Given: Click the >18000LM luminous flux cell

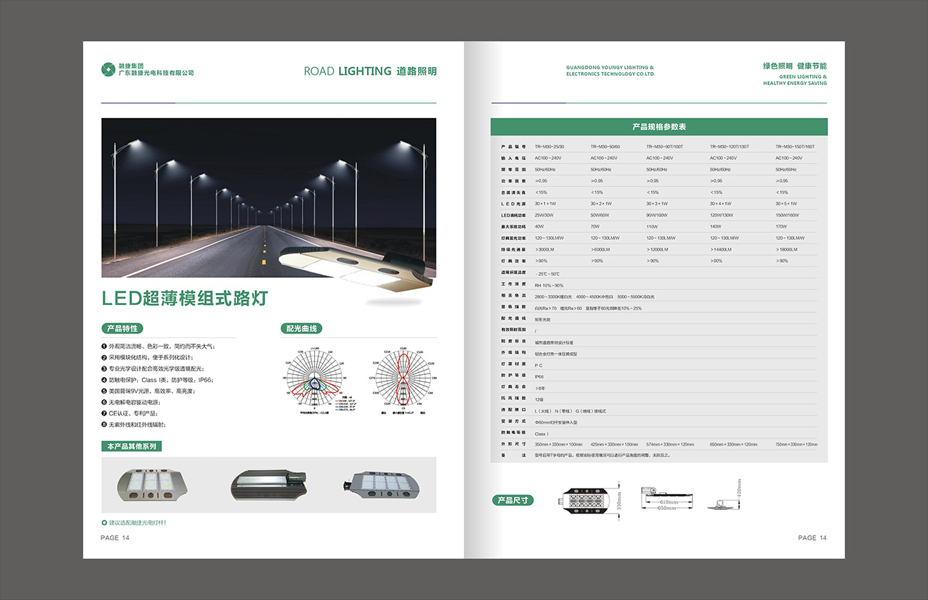Looking at the screenshot, I should click(788, 249).
